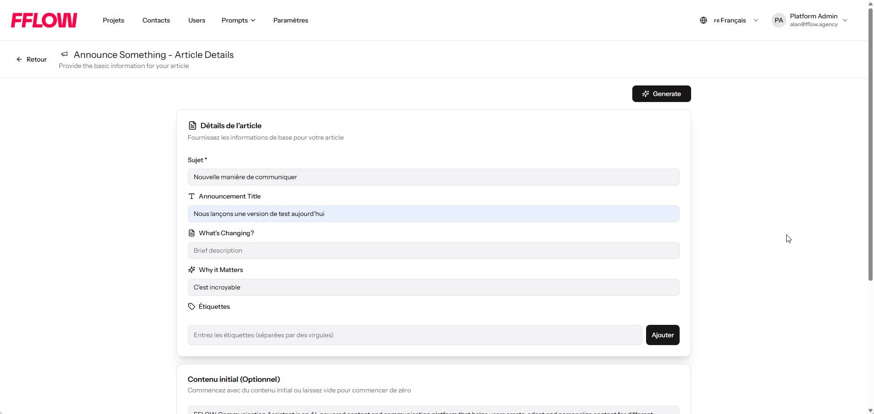
Task: Click the text icon beside Announcement Title
Action: [x=192, y=196]
